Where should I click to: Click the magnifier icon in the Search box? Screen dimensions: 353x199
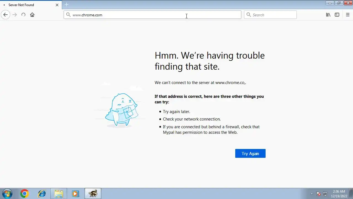248,15
